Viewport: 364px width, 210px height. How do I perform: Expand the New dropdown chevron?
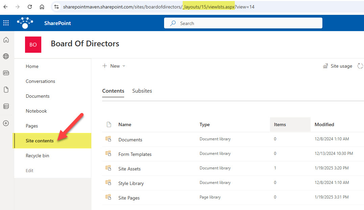124,66
